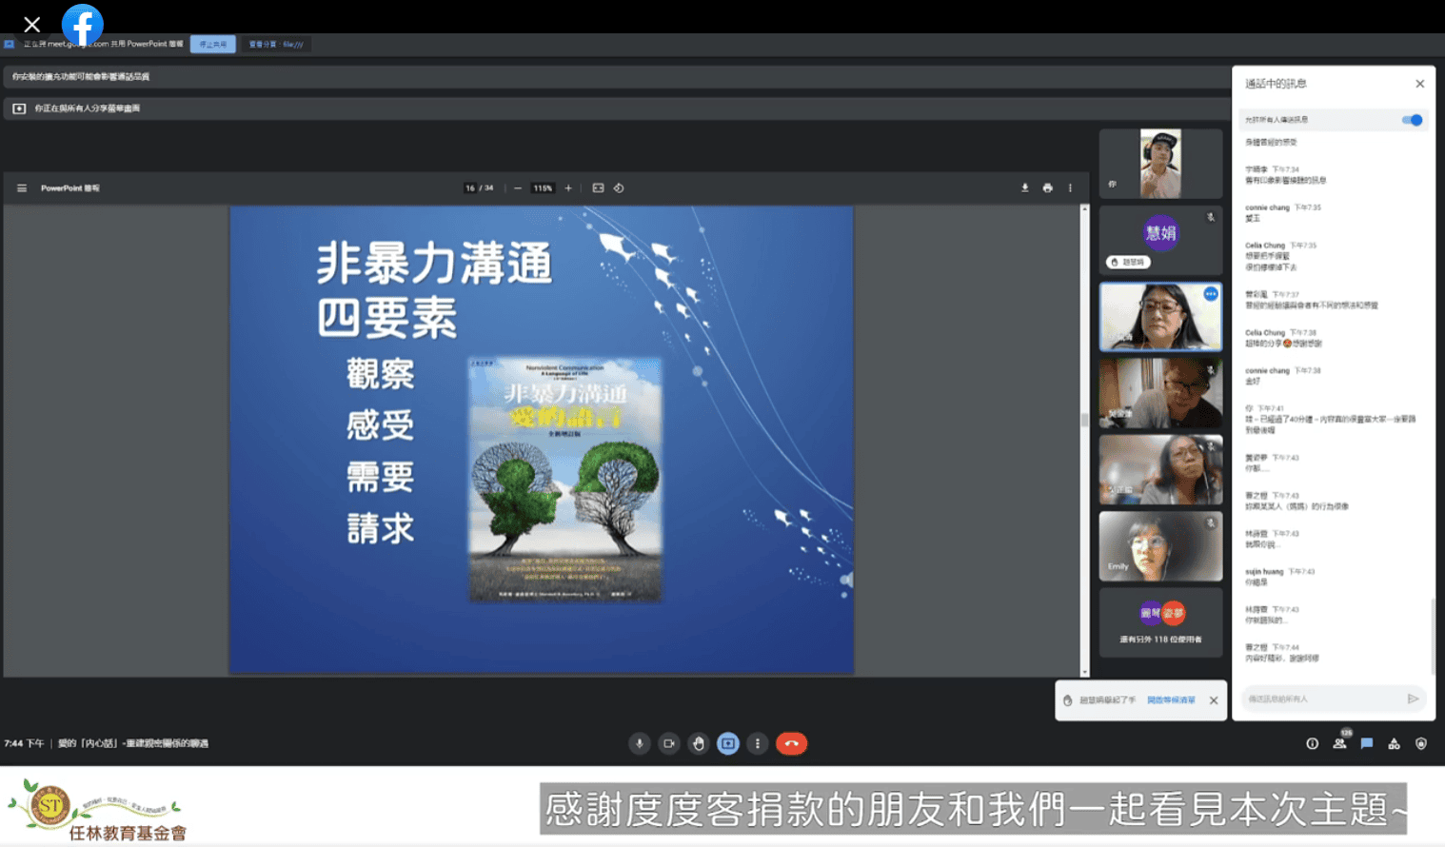Click the send message input field
Image resolution: width=1445 pixels, height=847 pixels.
pyautogui.click(x=1323, y=699)
